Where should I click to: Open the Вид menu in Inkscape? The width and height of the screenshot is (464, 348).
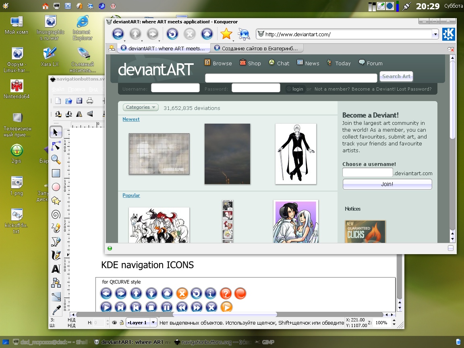(93, 89)
